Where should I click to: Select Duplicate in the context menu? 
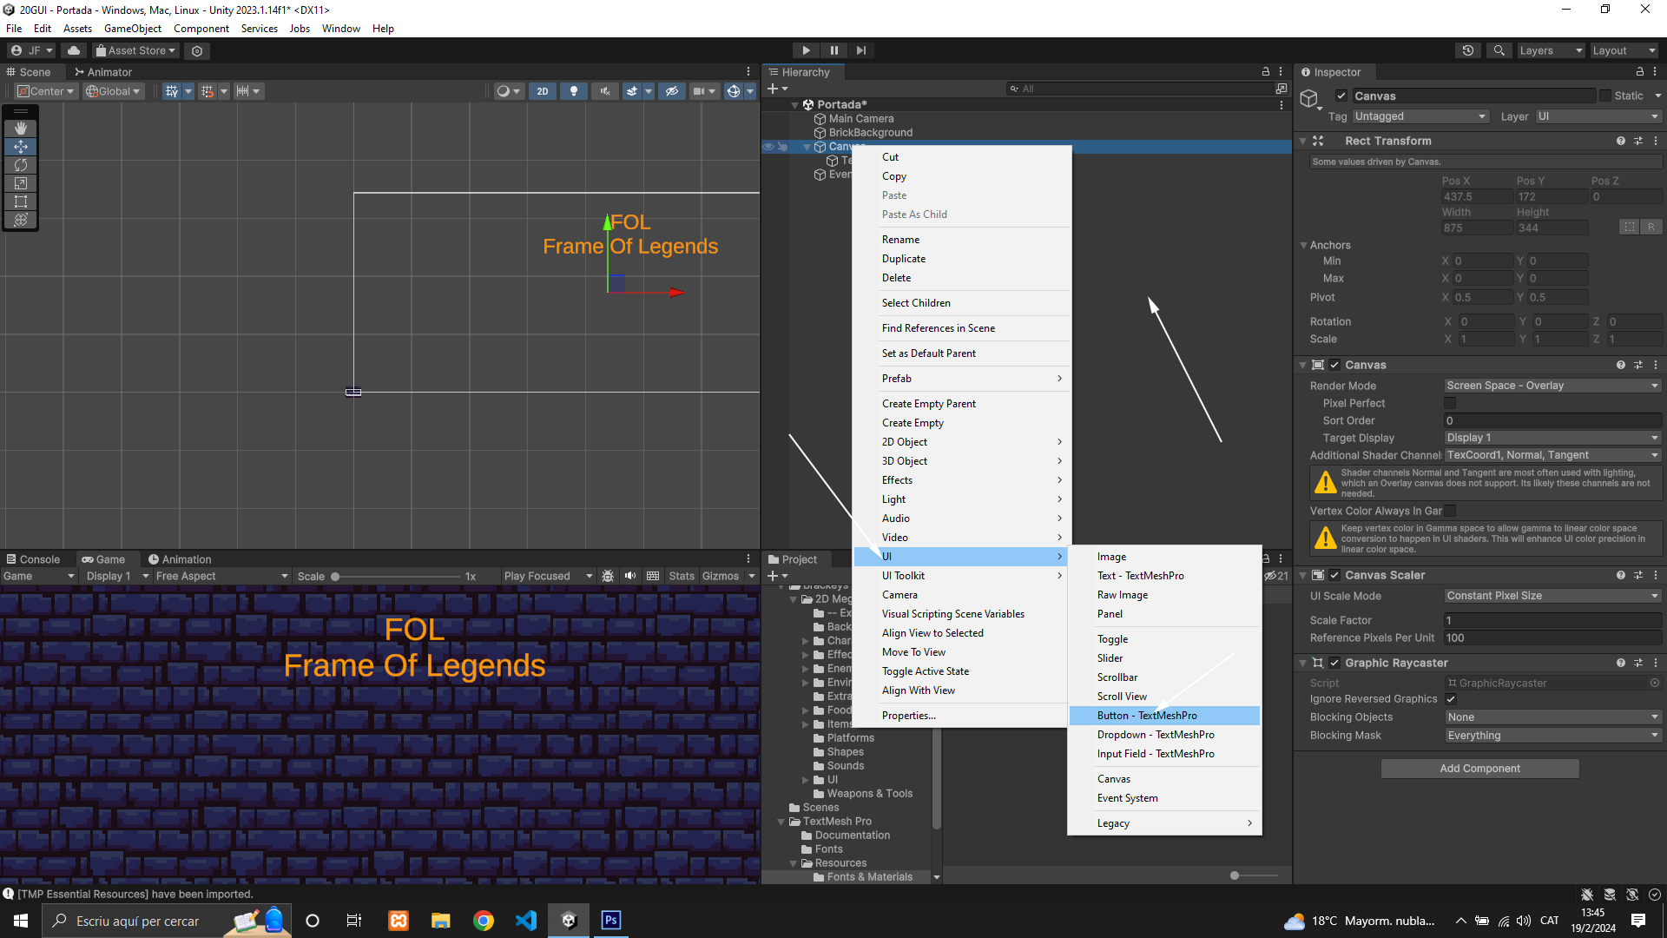pyautogui.click(x=904, y=259)
